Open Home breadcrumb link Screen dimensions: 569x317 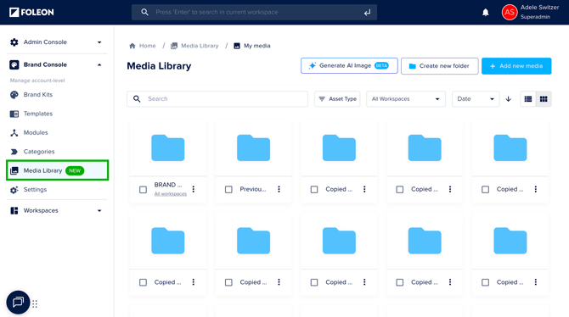(x=147, y=46)
